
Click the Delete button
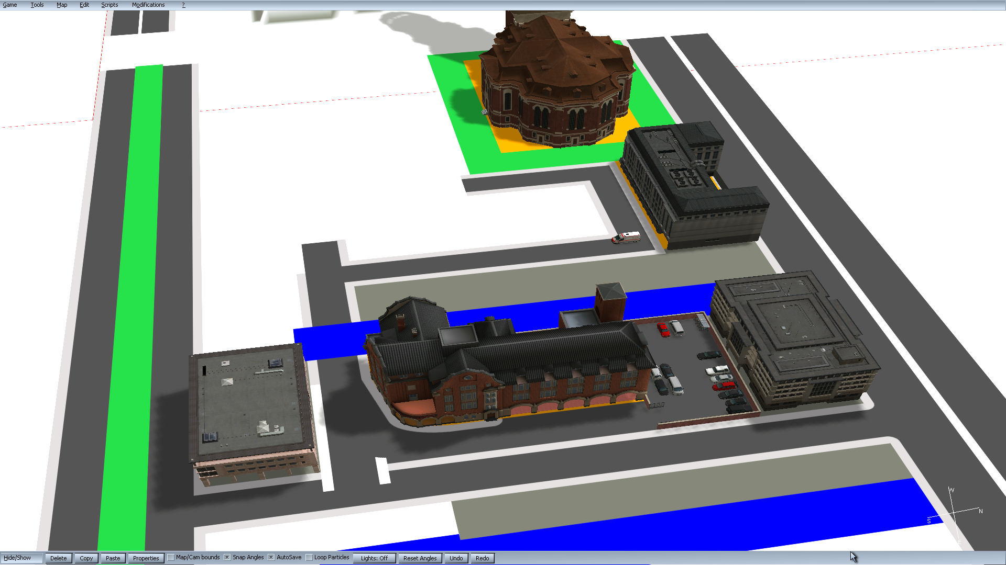tap(59, 558)
